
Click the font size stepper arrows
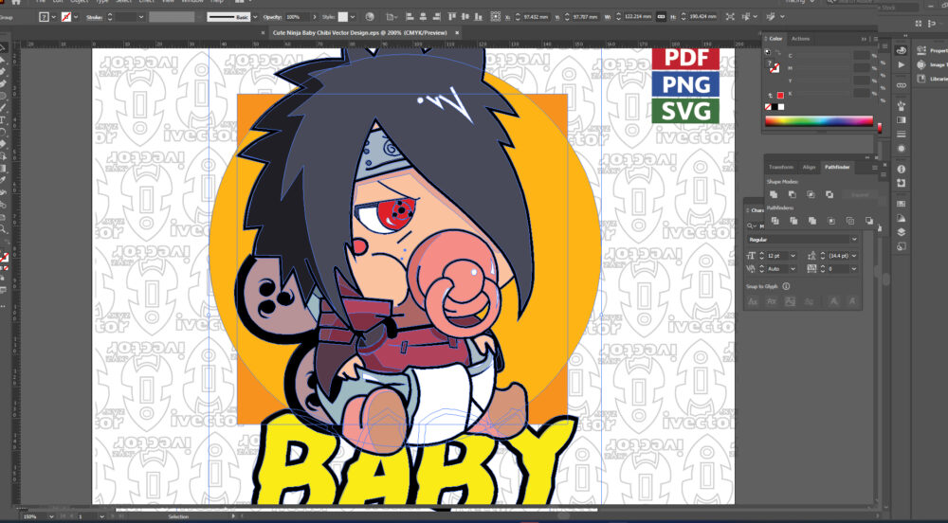(762, 256)
